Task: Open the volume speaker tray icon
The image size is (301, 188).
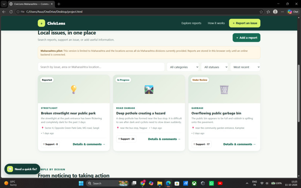Action: pos(267,184)
